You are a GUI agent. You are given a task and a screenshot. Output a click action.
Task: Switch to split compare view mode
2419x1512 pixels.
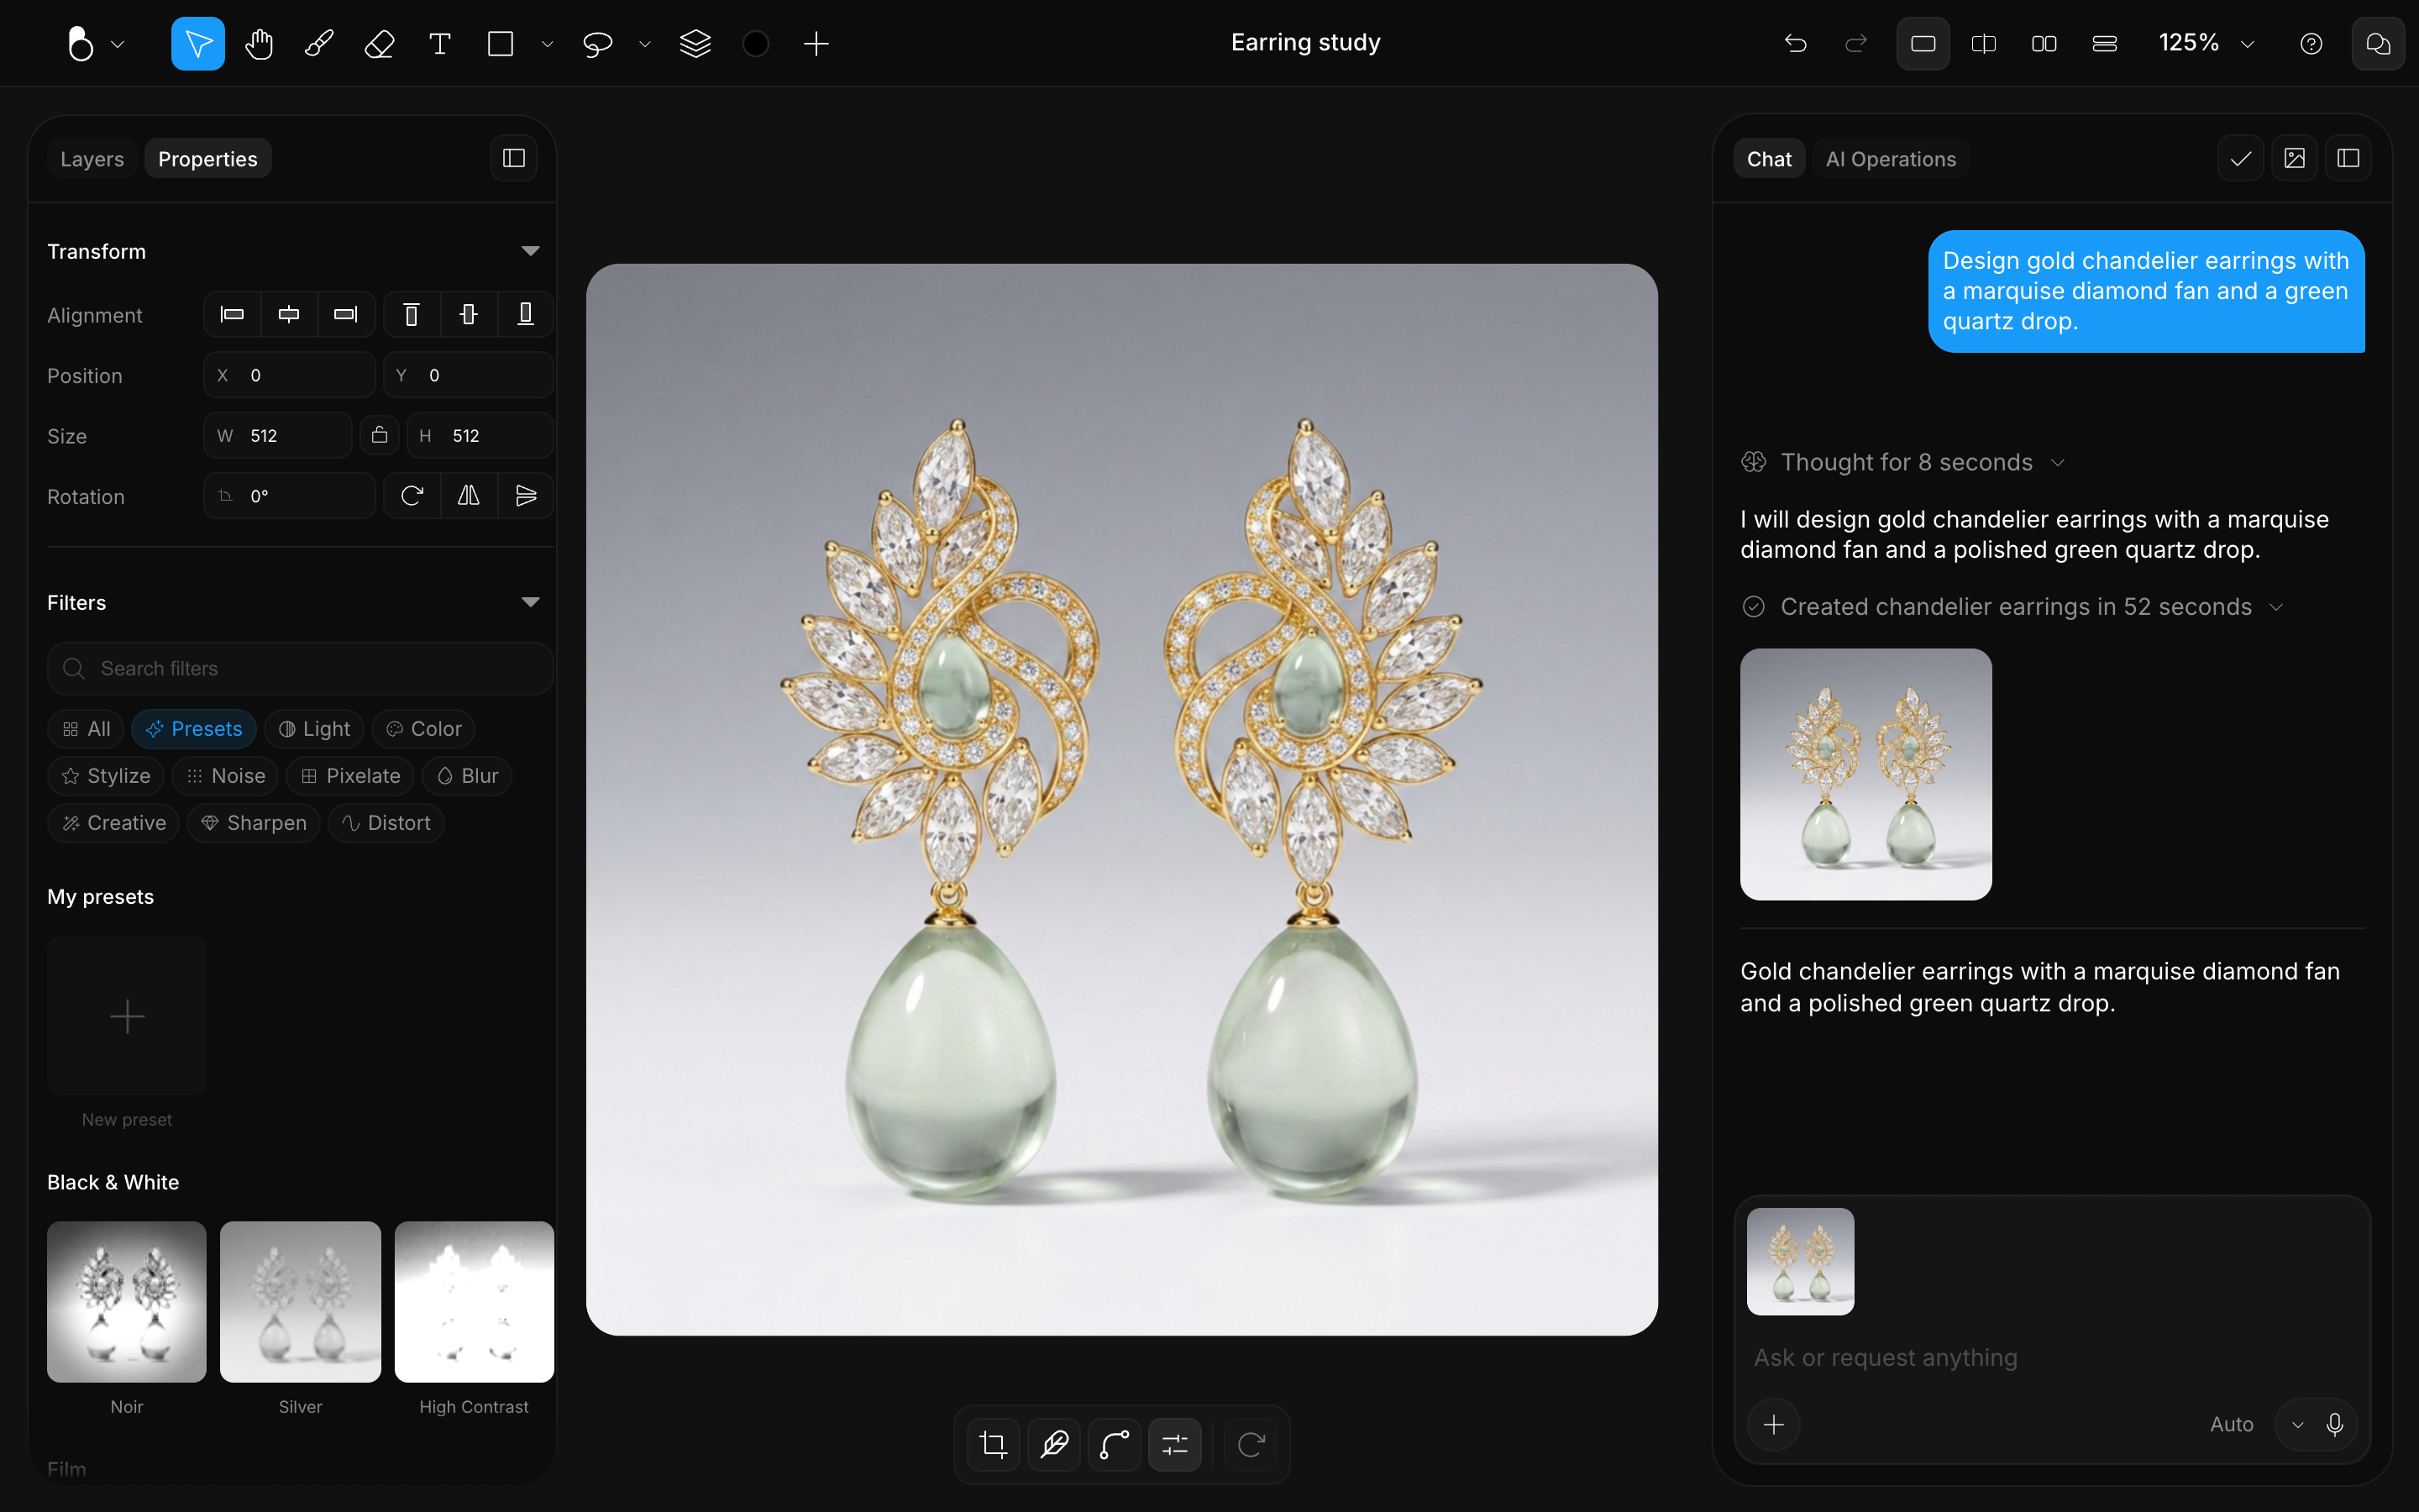(1983, 43)
